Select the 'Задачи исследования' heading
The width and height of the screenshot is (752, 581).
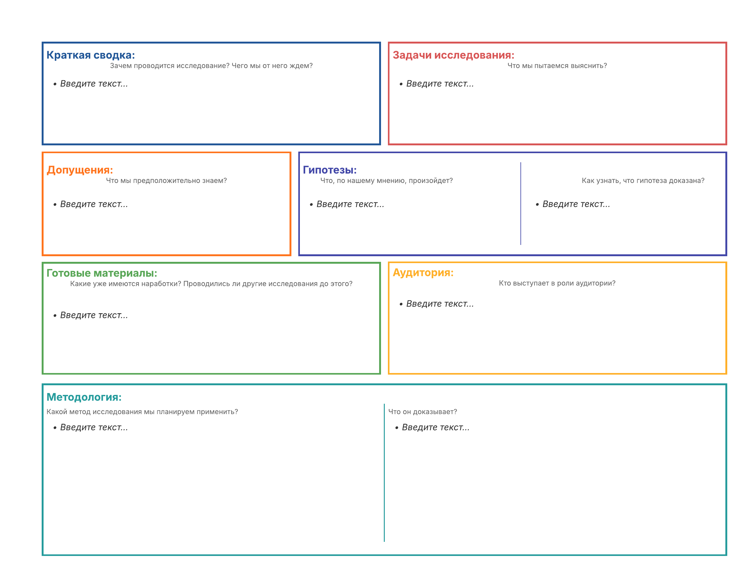click(x=453, y=55)
